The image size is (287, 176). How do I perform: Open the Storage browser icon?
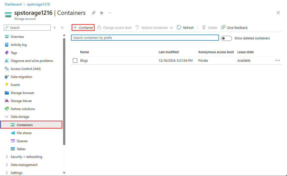7,93
